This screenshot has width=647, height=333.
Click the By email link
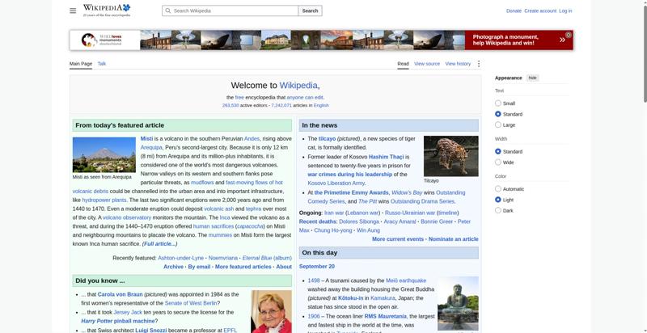(199, 267)
